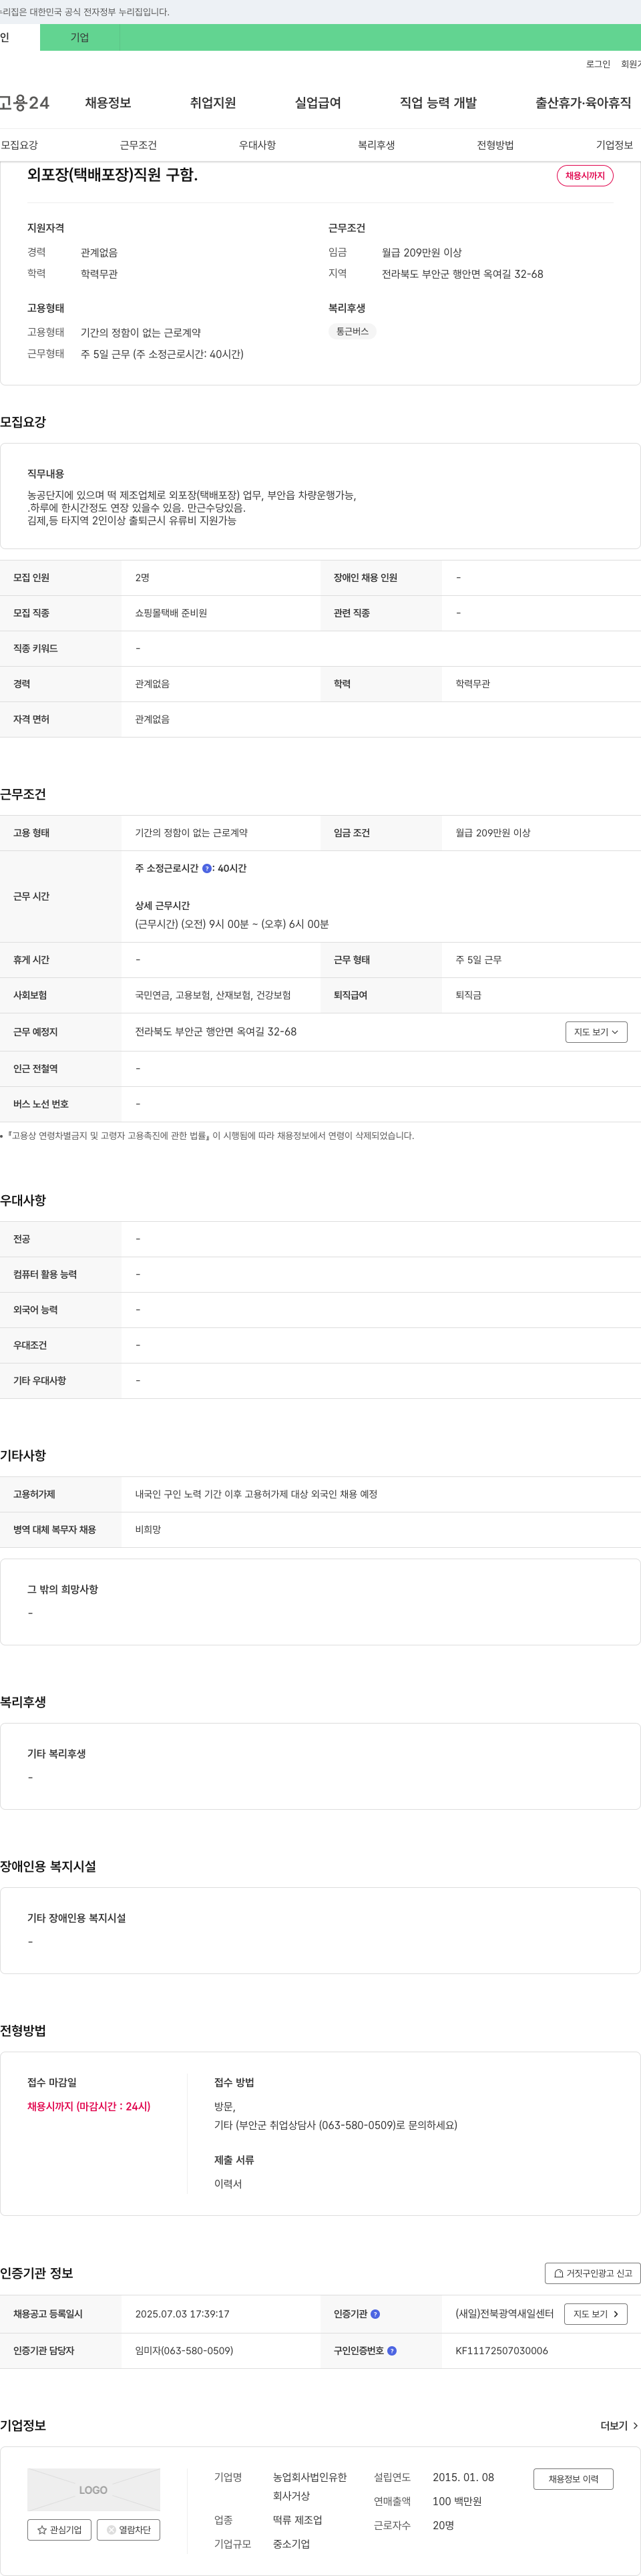Click the 로그인 link

598,64
